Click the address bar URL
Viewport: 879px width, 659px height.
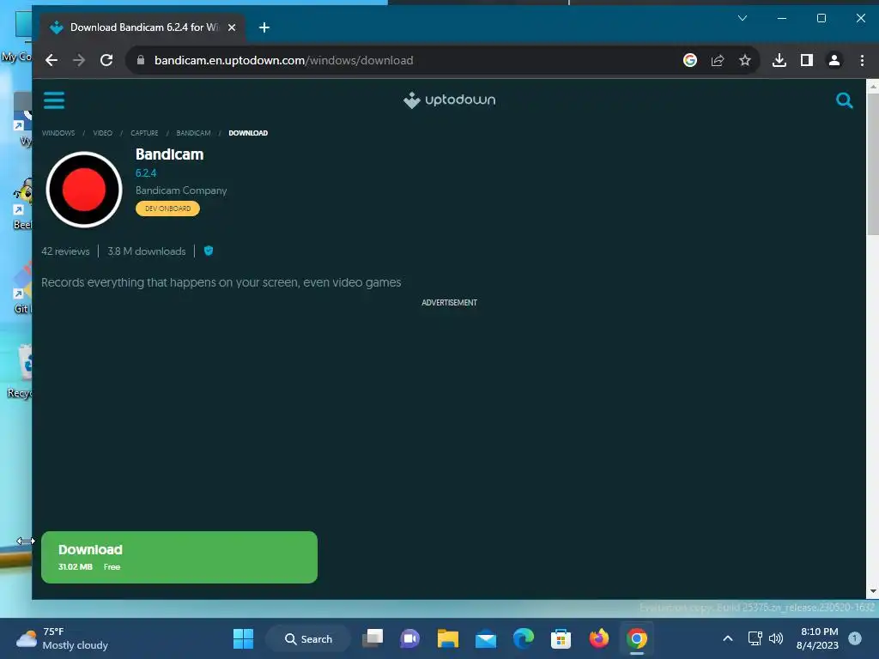pyautogui.click(x=283, y=61)
